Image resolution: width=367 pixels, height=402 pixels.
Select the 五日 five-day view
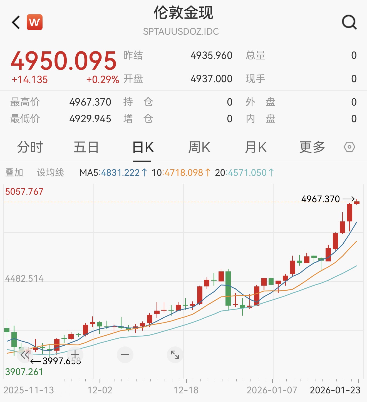click(86, 147)
